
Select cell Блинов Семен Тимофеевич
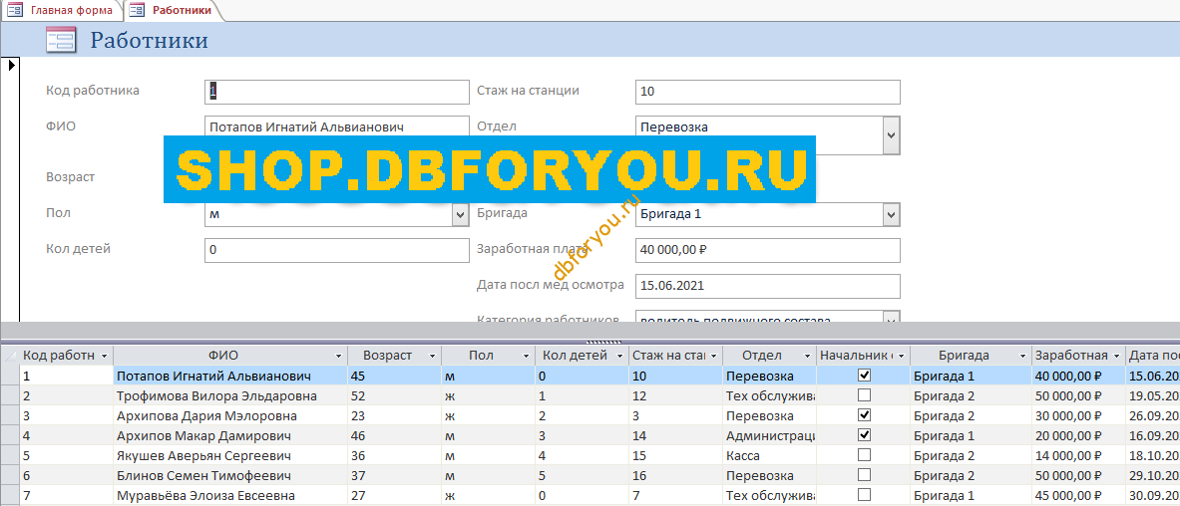pyautogui.click(x=230, y=476)
